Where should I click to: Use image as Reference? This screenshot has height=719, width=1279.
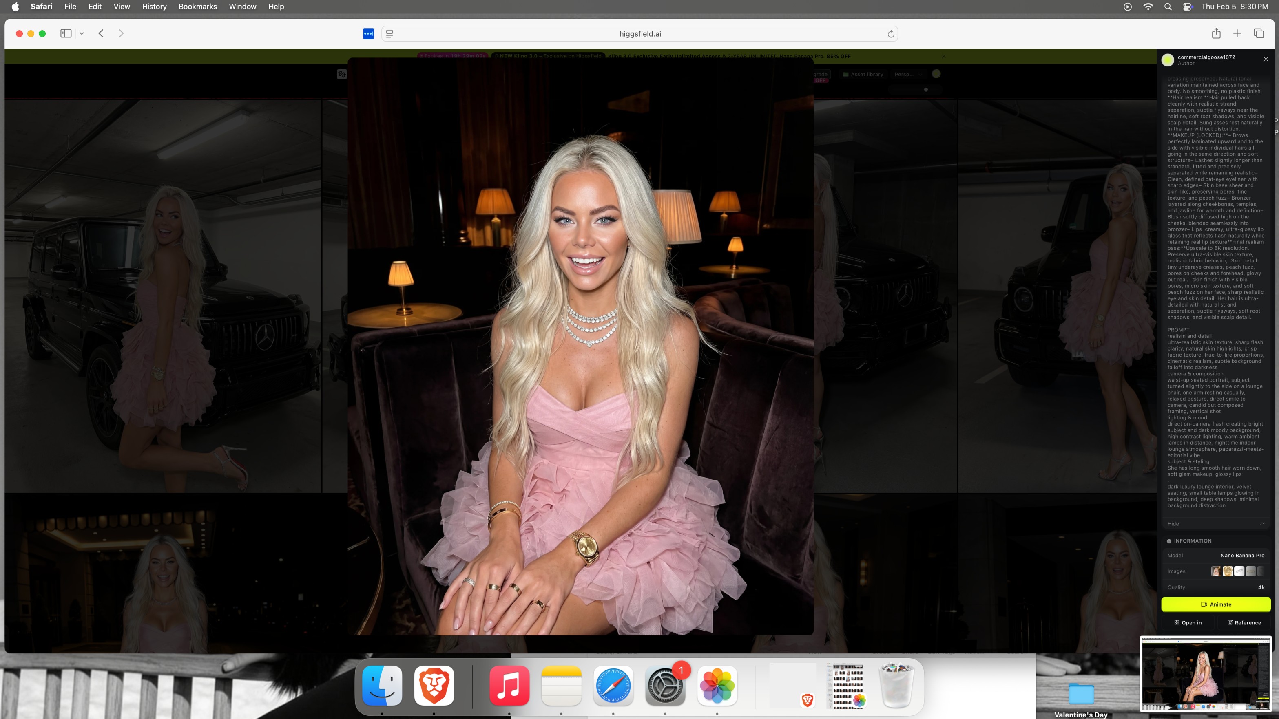pyautogui.click(x=1244, y=622)
